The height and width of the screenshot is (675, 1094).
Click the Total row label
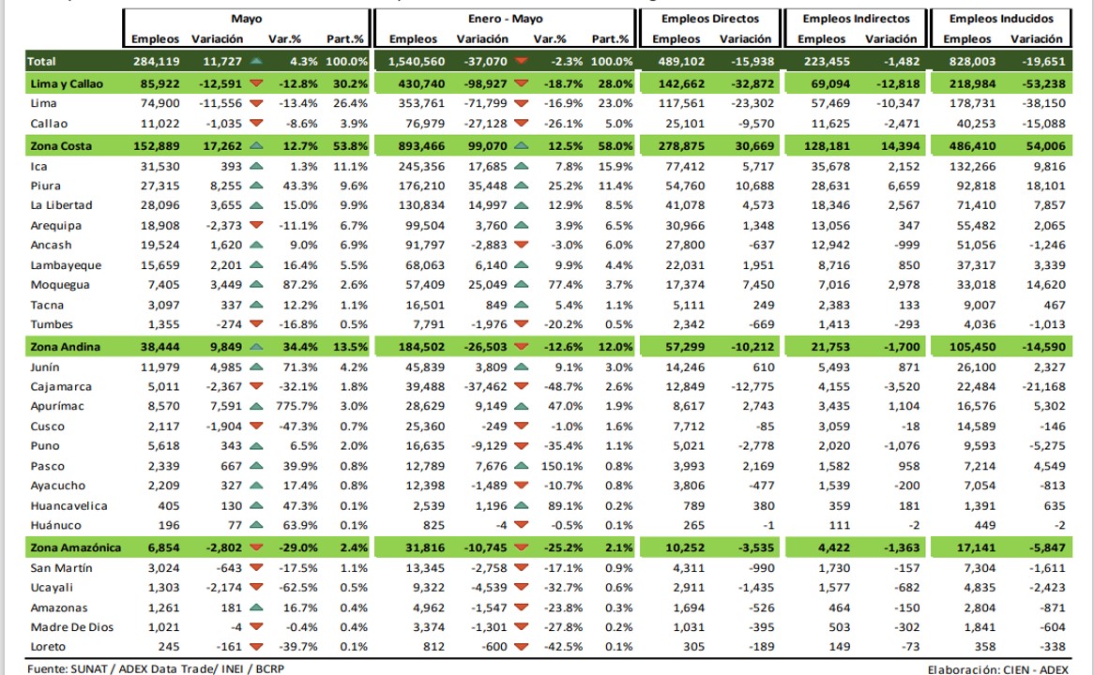coord(41,61)
